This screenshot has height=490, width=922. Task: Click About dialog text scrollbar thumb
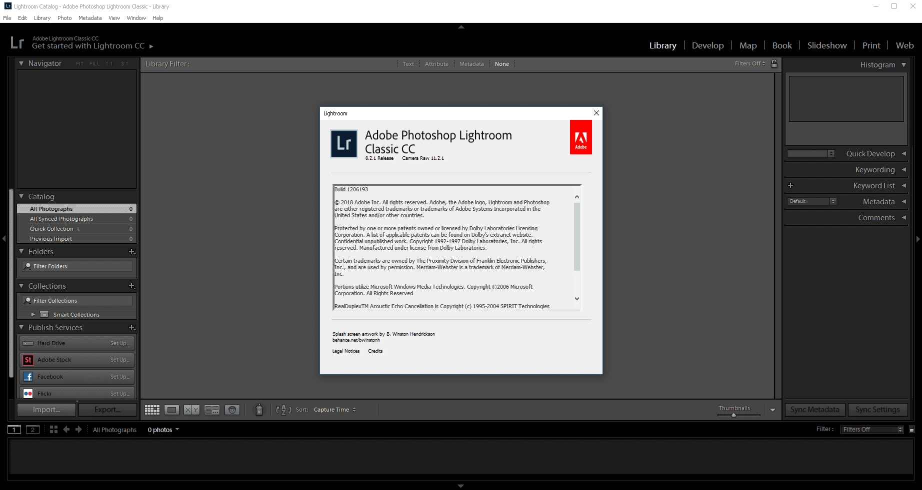577,237
